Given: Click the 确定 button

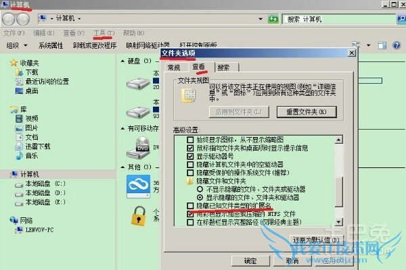Looking at the screenshot, I should tap(250, 261).
